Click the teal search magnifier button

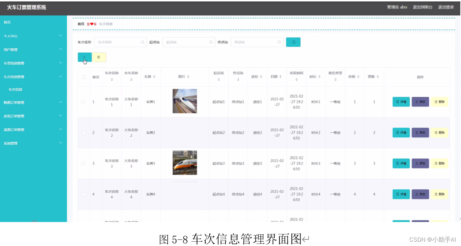pos(293,42)
